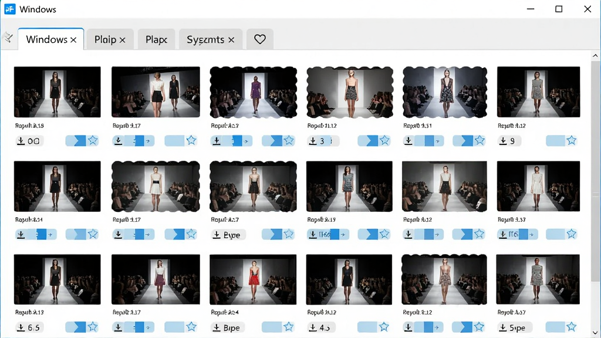
Task: Close the Syezmts tab with its X
Action: pyautogui.click(x=231, y=40)
